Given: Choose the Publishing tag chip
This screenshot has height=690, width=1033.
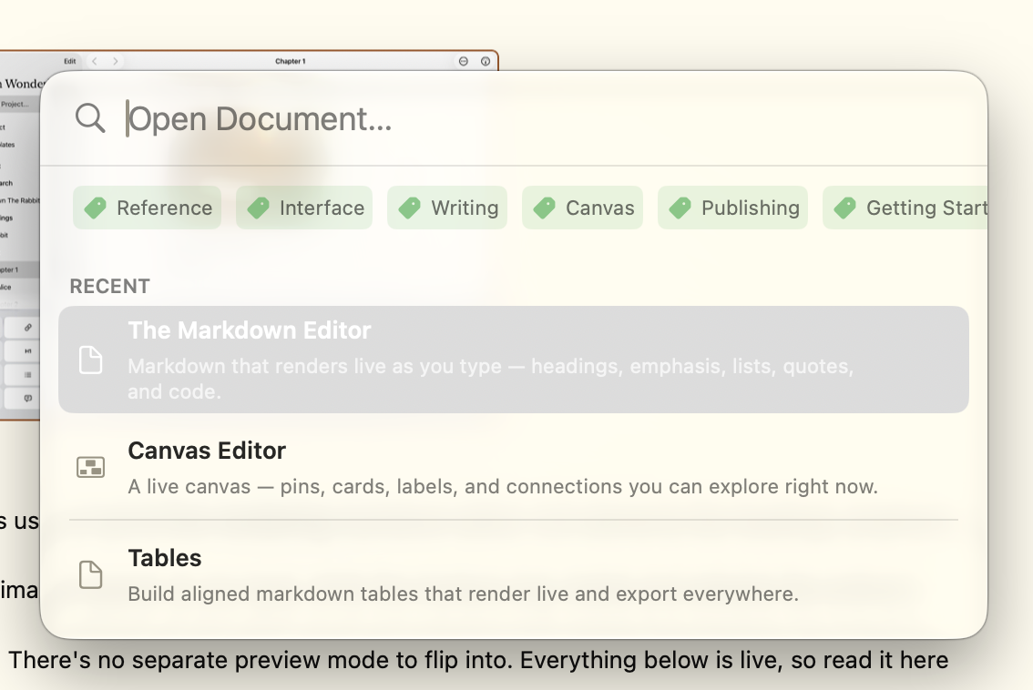Looking at the screenshot, I should (732, 208).
